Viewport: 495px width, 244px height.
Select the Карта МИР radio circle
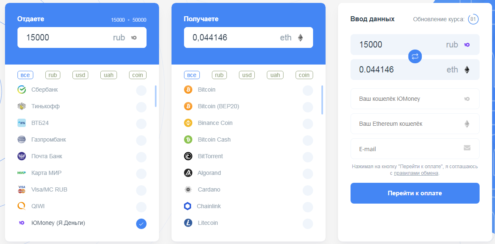142,174
